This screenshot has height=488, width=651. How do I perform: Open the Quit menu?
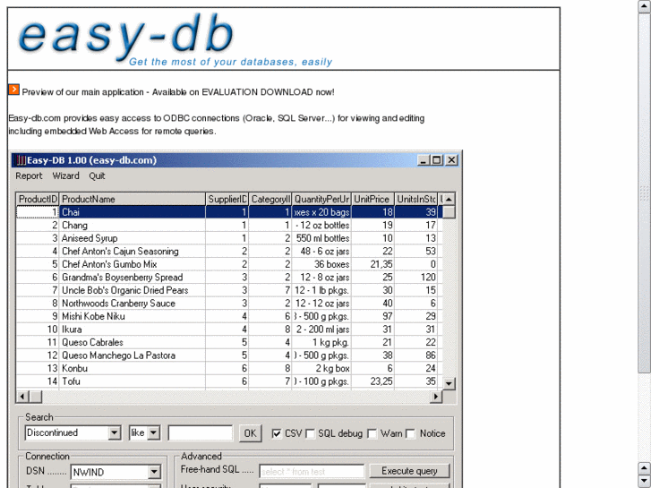point(97,176)
